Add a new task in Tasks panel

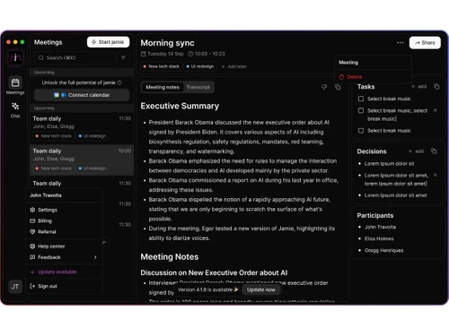418,87
